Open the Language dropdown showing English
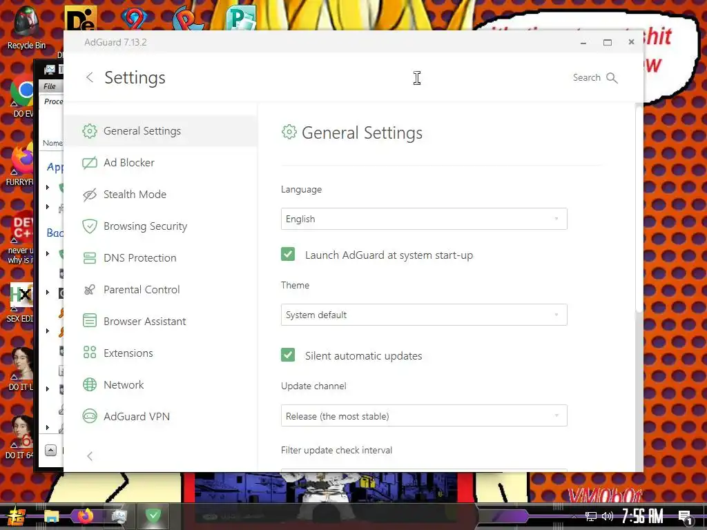Screen dimensions: 707x530 (424, 219)
